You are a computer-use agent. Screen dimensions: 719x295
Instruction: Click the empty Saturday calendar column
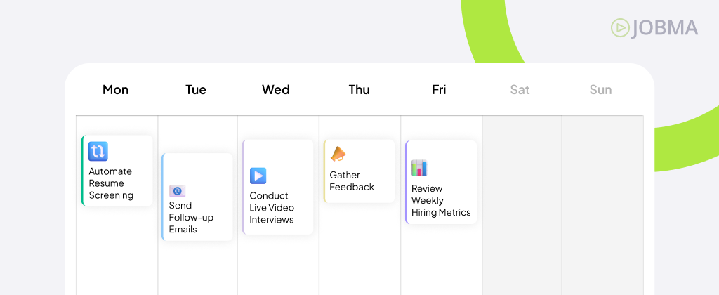pos(522,205)
